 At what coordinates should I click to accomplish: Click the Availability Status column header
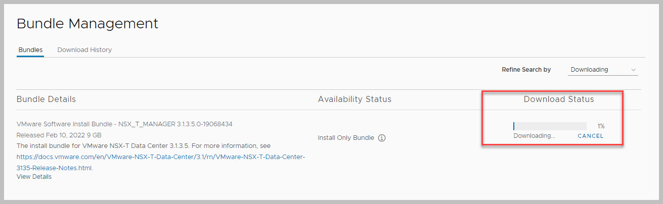355,99
